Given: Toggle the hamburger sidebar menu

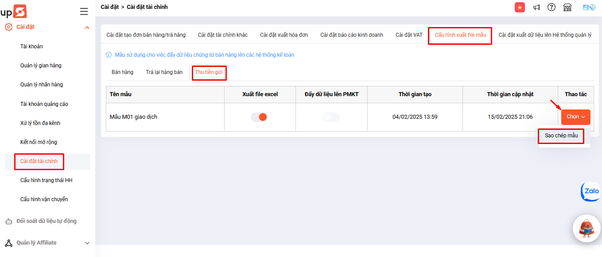Looking at the screenshot, I should [x=84, y=12].
